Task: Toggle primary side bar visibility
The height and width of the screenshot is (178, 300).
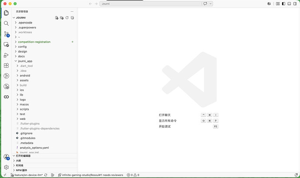Action: point(283,3)
